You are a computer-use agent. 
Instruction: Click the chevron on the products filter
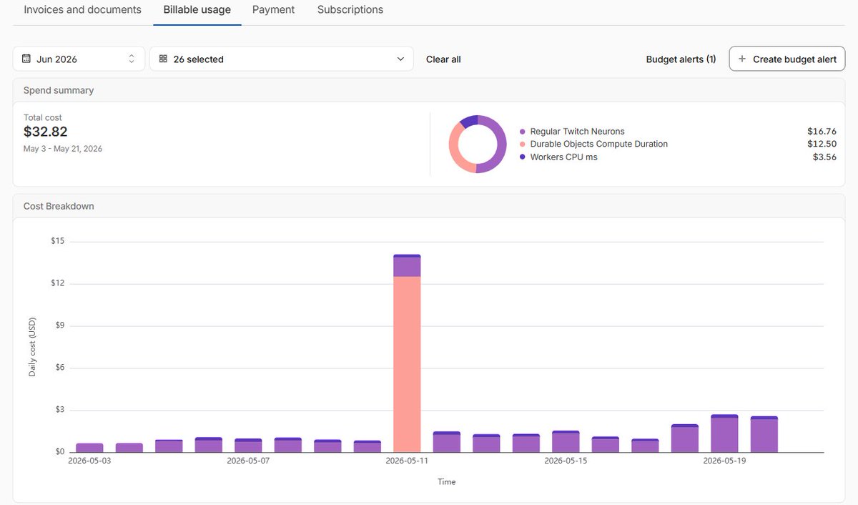click(400, 59)
